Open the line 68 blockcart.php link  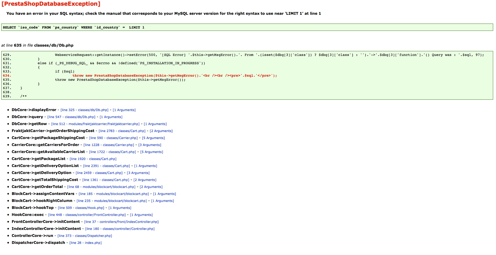click(x=101, y=187)
